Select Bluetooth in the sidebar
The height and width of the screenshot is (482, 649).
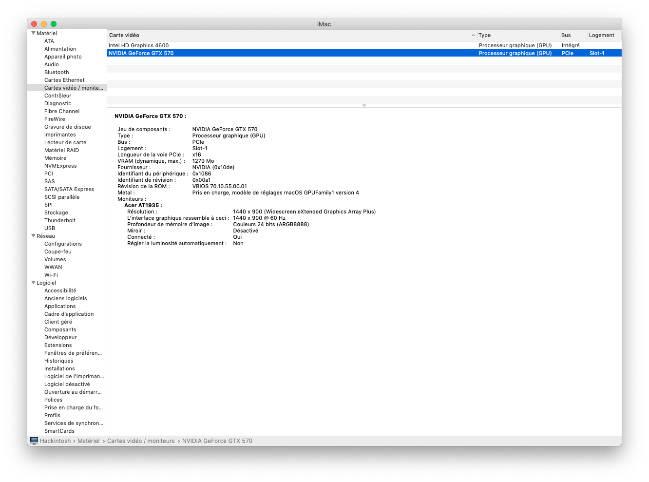(x=57, y=72)
